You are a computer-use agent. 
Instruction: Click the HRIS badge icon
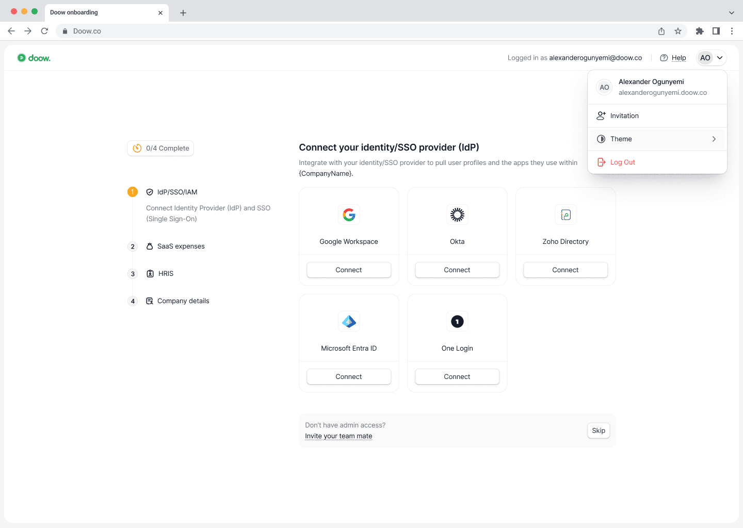(150, 273)
